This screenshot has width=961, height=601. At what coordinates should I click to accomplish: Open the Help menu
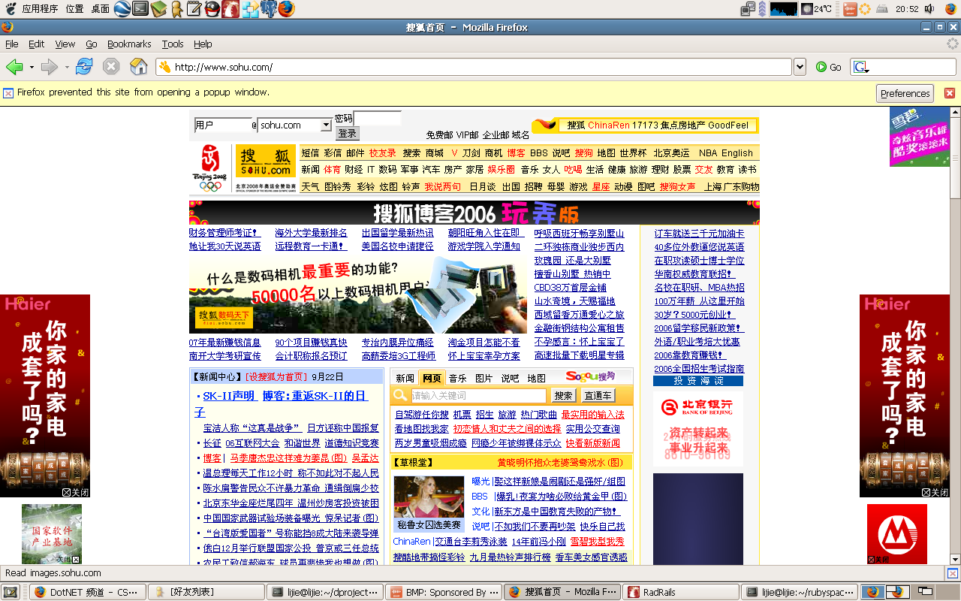tap(203, 44)
